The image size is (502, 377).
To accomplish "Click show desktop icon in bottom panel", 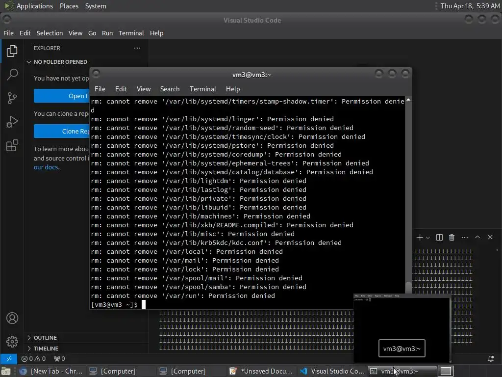I will click(6, 371).
